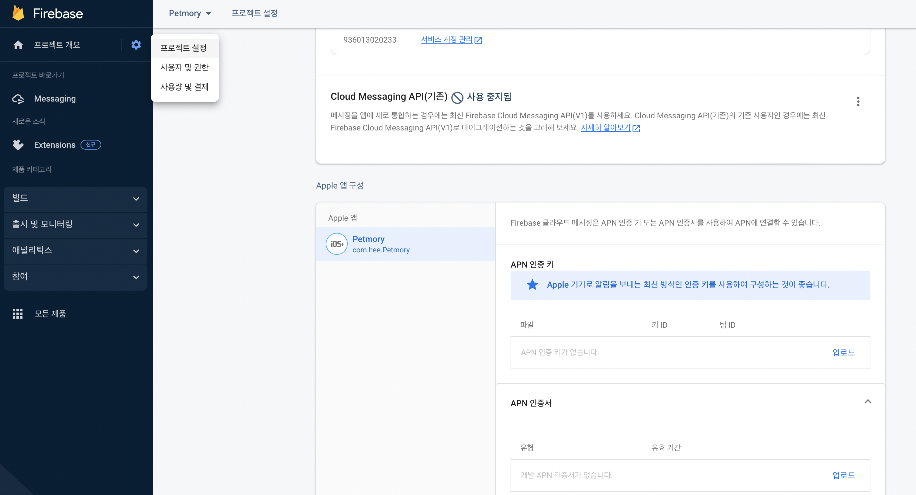The height and width of the screenshot is (495, 916).
Task: Expand the 애널리틱스 section
Action: pyautogui.click(x=75, y=251)
